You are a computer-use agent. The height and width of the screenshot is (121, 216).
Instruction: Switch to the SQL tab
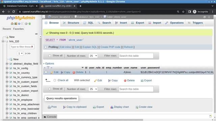click(88, 23)
